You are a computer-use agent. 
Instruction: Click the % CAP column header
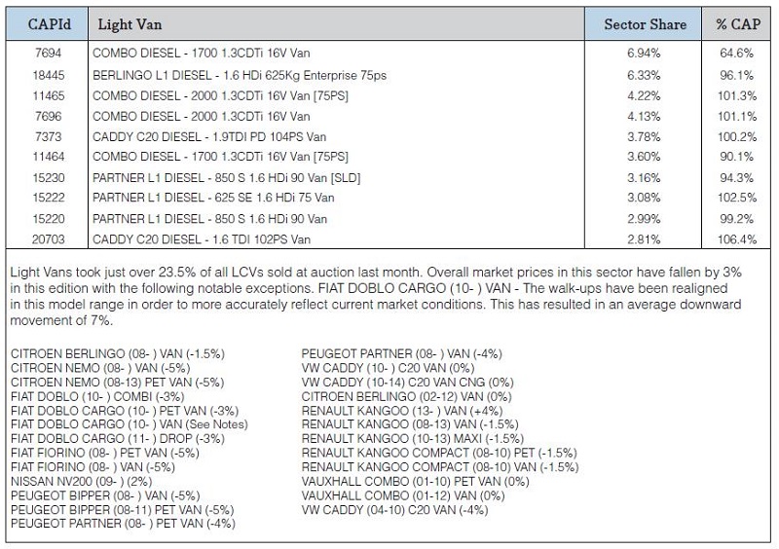pyautogui.click(x=737, y=24)
